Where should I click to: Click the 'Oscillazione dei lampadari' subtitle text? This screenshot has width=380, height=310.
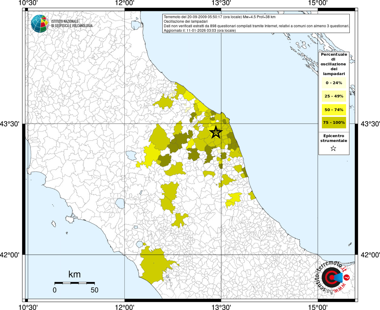pos(186,21)
